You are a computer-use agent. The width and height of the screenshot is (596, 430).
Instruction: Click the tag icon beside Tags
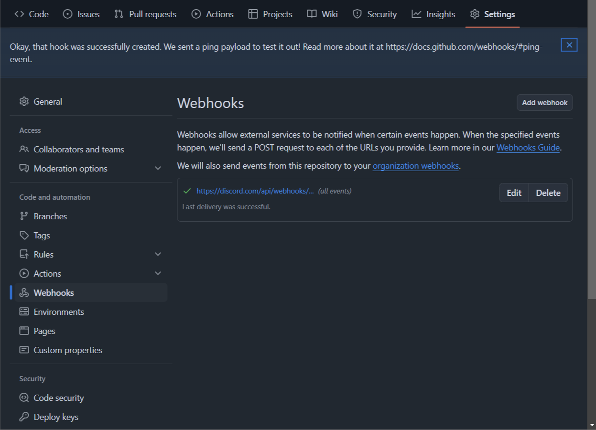click(x=24, y=235)
